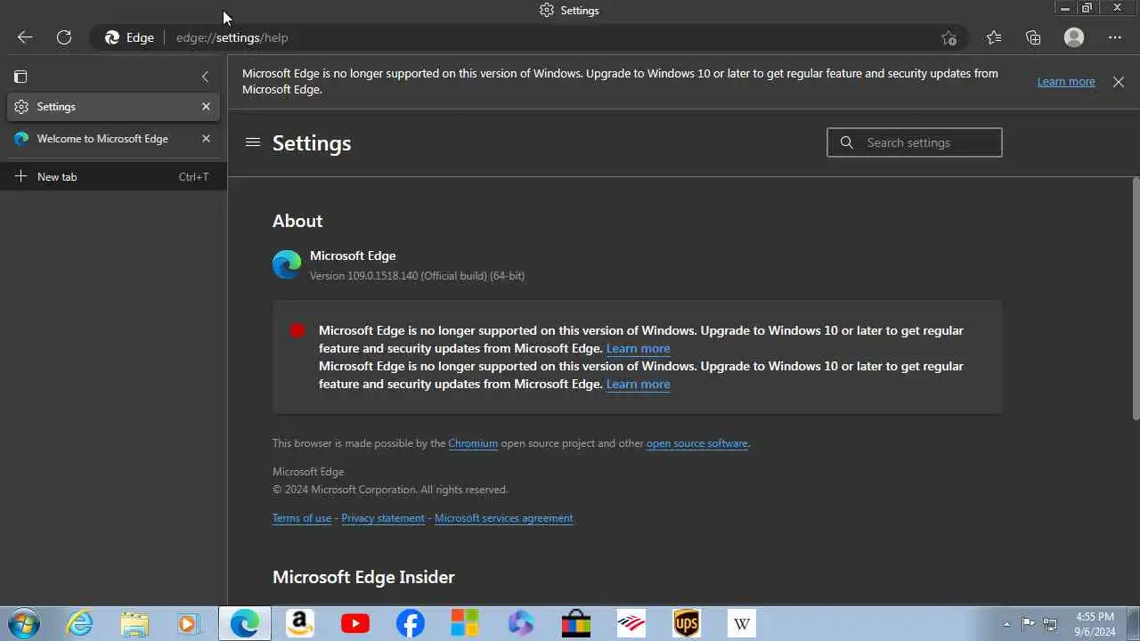Click the Microsoft Edge logo in About

(x=287, y=264)
